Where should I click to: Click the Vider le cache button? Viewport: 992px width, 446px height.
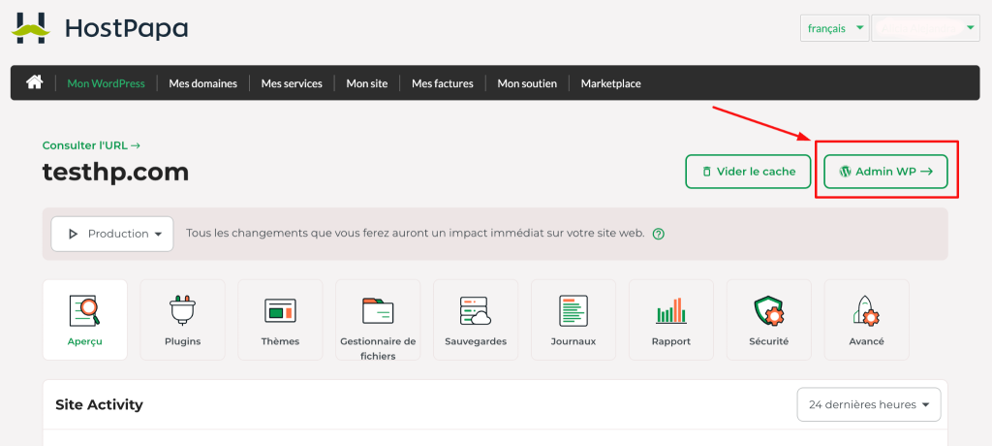pyautogui.click(x=748, y=172)
